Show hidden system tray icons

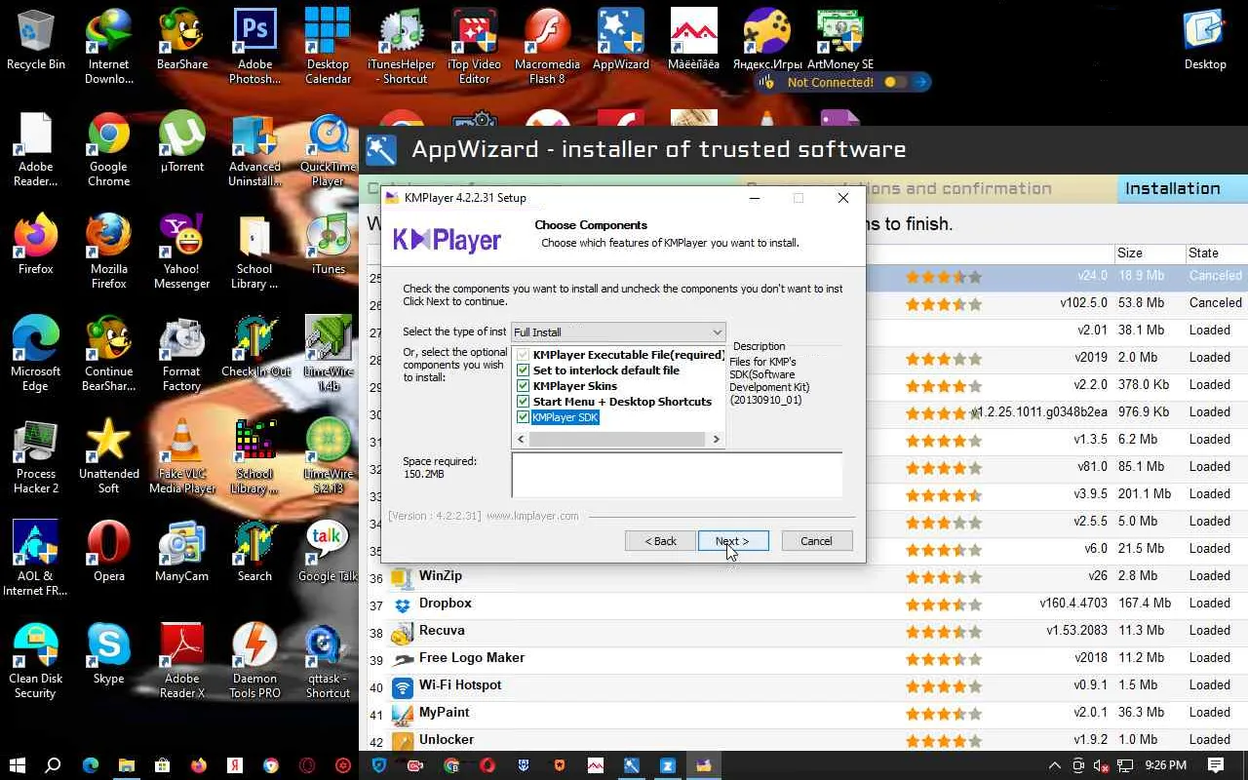pyautogui.click(x=1054, y=765)
